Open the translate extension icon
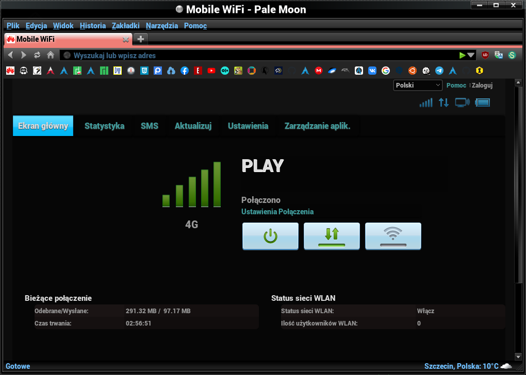 [499, 55]
